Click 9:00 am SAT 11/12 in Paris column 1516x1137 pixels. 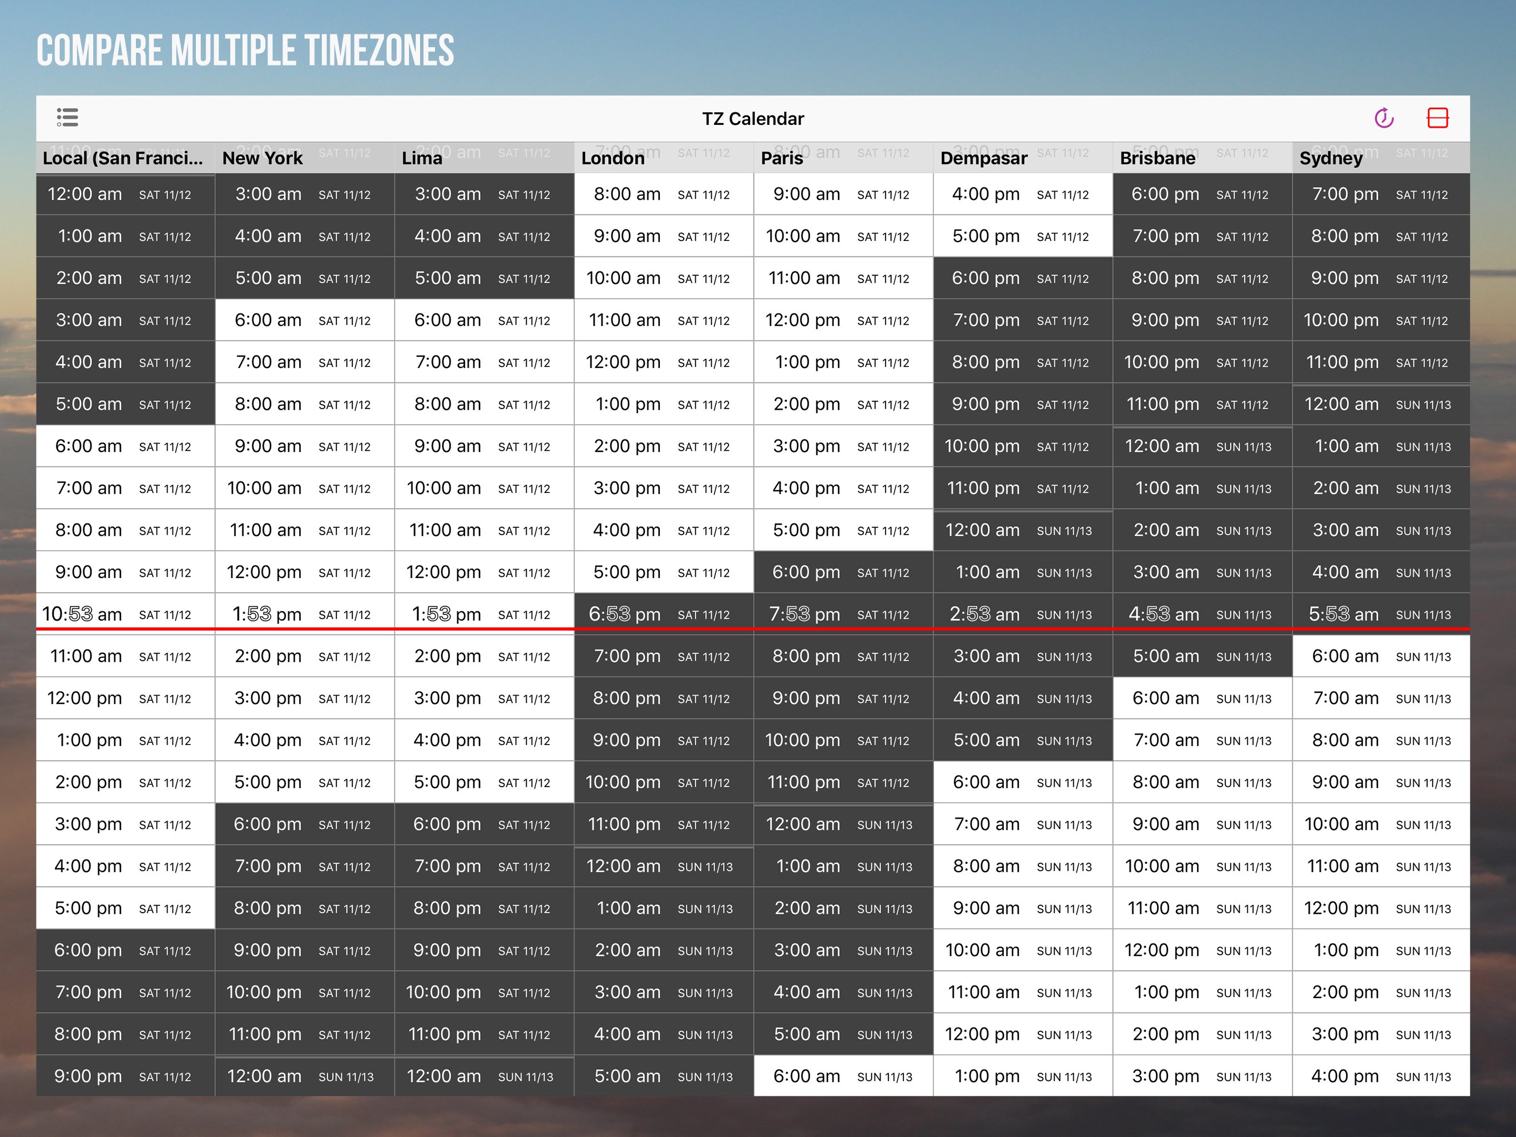point(843,194)
